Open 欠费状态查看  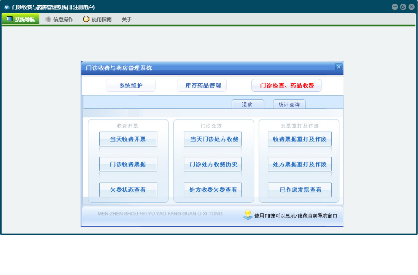tap(128, 190)
